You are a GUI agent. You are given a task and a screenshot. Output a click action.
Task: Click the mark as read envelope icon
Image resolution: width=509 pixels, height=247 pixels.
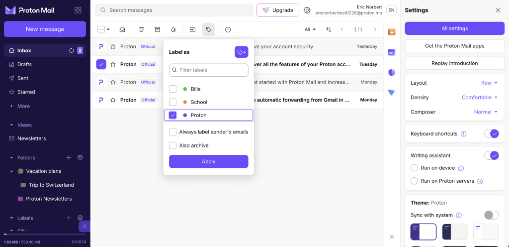tap(122, 29)
